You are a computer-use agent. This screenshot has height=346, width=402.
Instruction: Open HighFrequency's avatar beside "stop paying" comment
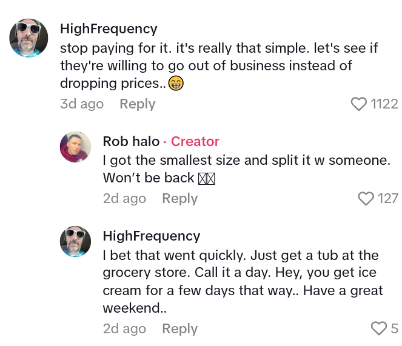[28, 38]
